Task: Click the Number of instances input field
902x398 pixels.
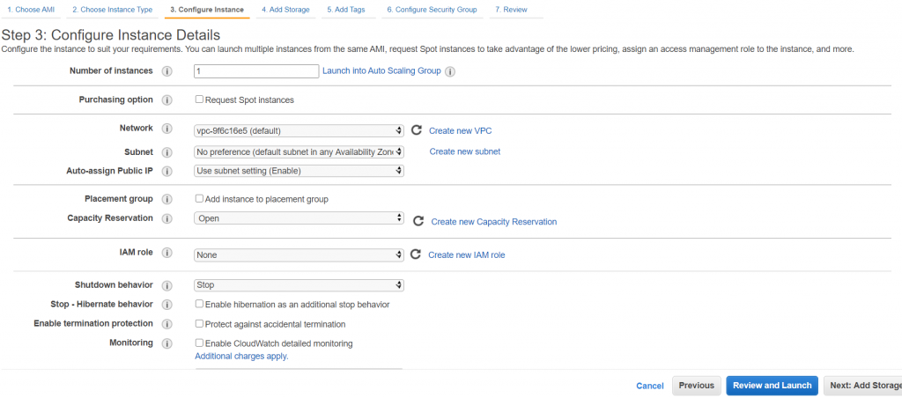Action: coord(255,71)
